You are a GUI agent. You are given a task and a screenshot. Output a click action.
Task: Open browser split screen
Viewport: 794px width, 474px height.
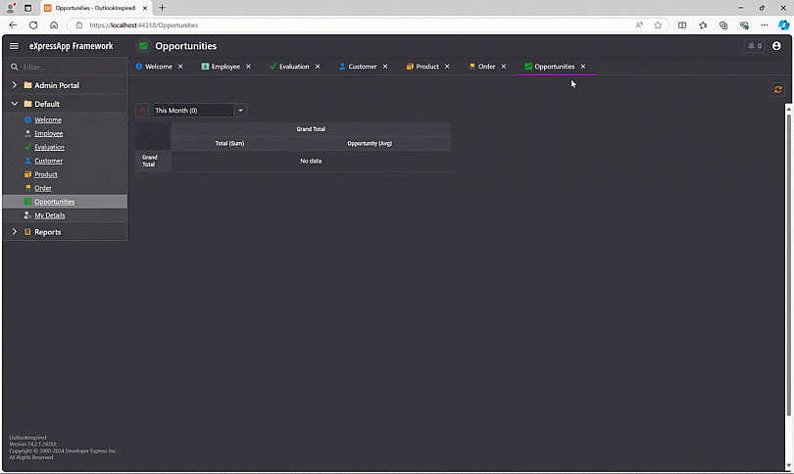[x=682, y=24]
